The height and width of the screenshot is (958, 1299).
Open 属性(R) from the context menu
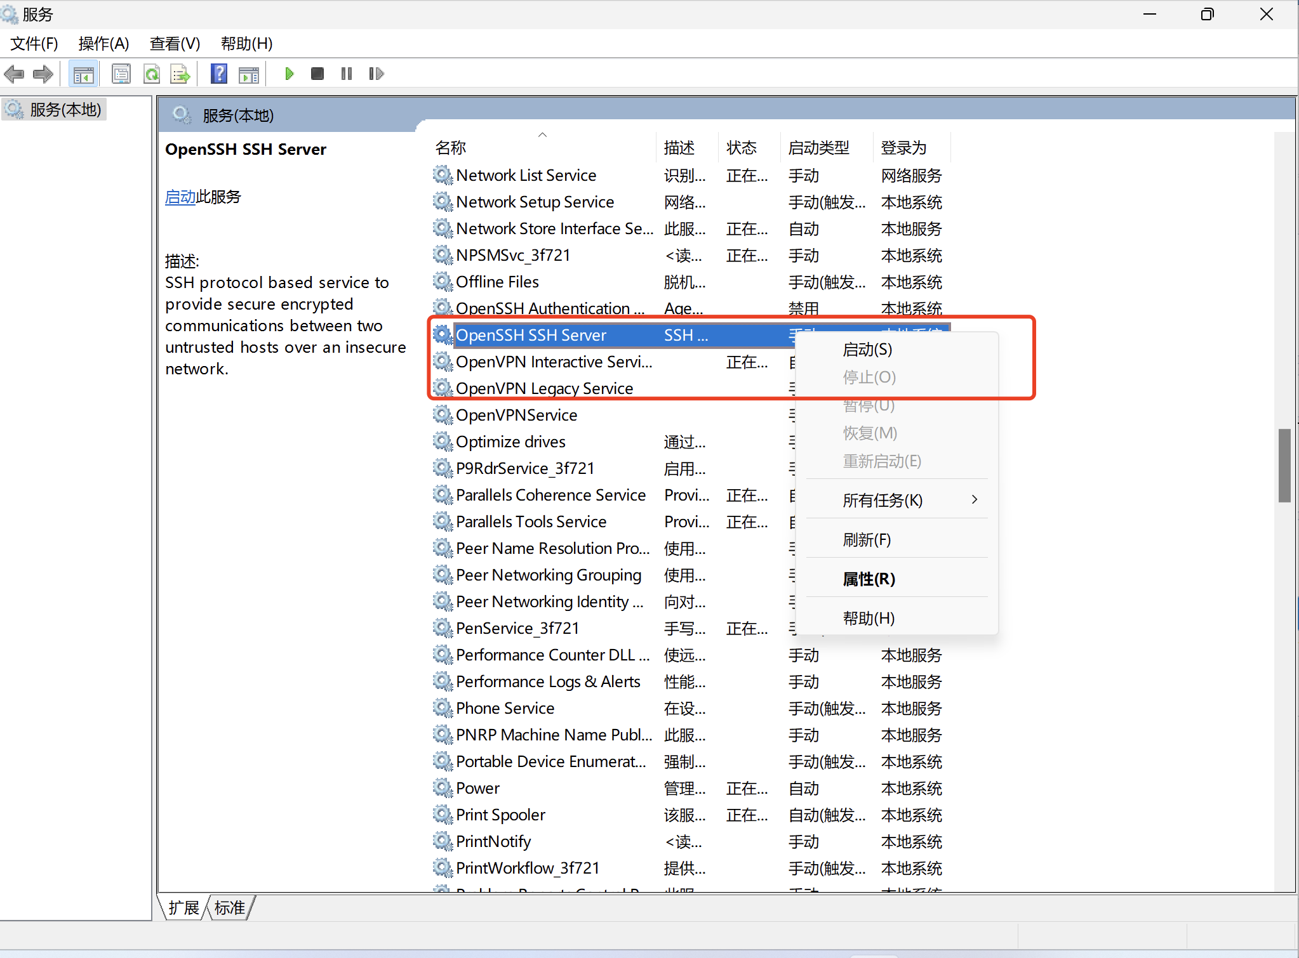[x=868, y=579]
